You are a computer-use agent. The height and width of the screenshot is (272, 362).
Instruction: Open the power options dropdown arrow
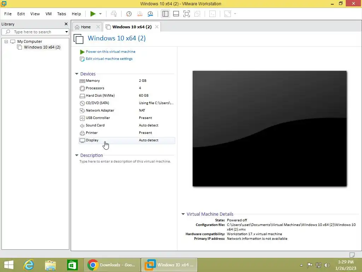[x=100, y=14]
